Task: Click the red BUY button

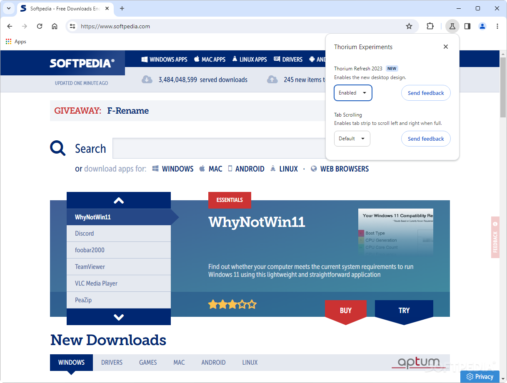Action: point(346,311)
